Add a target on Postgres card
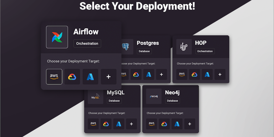Image resolution: width=274 pixels, height=137 pixels. 161,74
